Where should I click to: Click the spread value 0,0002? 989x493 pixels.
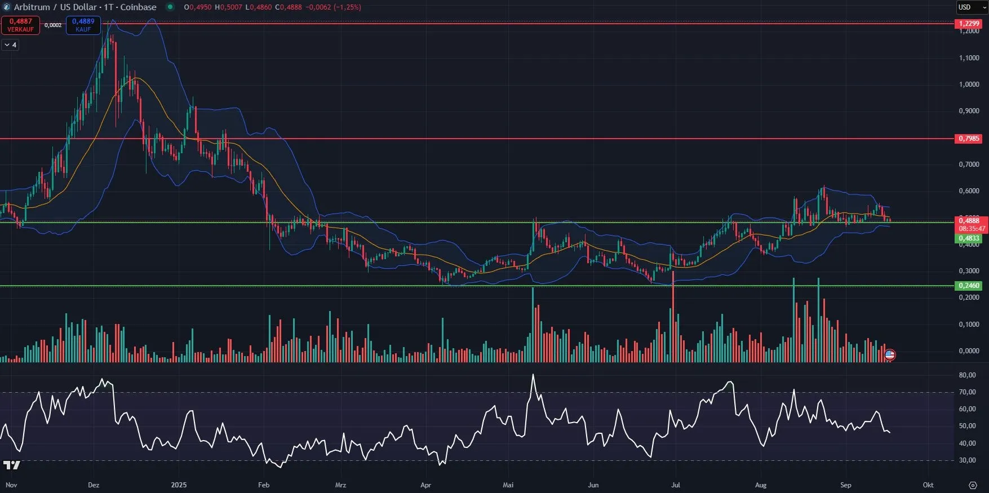(x=53, y=25)
